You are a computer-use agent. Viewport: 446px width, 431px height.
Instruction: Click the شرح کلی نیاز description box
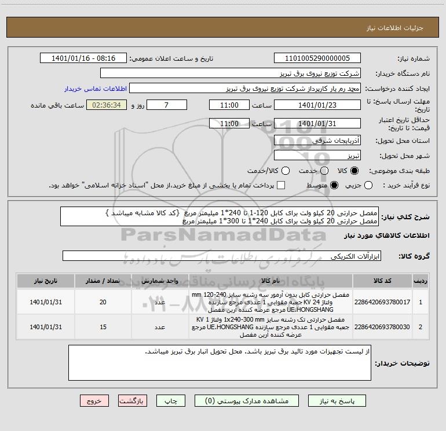220,217
